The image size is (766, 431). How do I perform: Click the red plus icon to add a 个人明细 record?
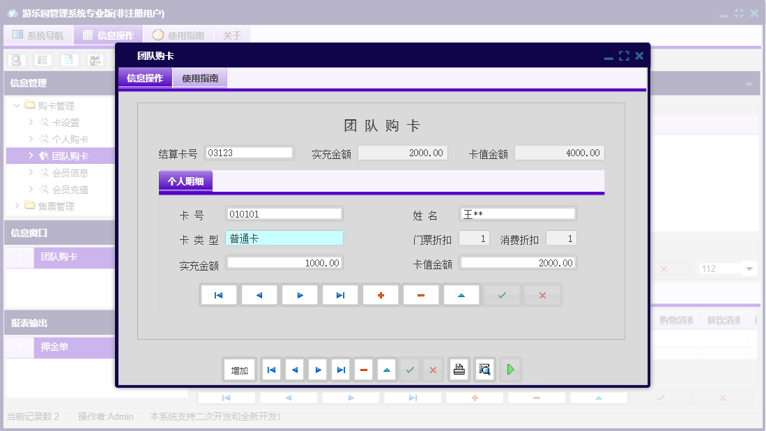point(380,294)
